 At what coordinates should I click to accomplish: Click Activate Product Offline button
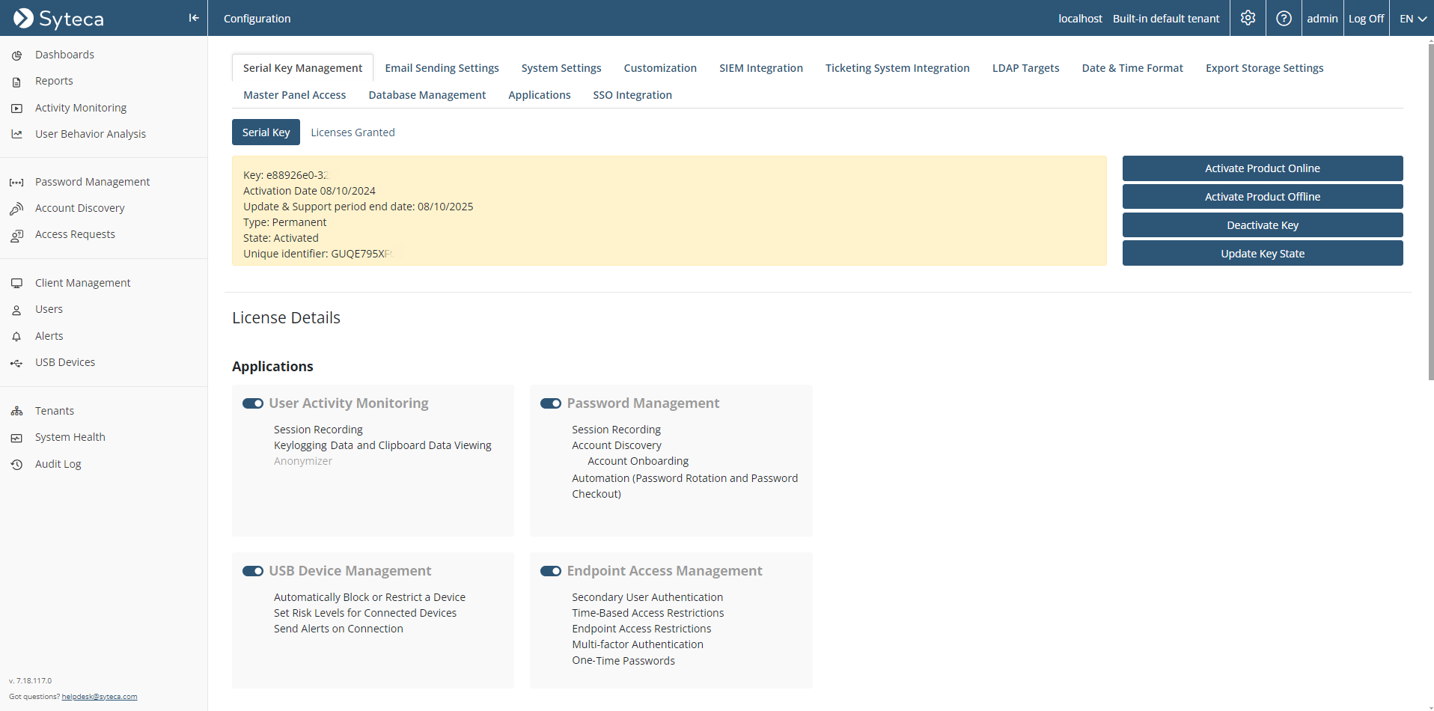point(1263,197)
